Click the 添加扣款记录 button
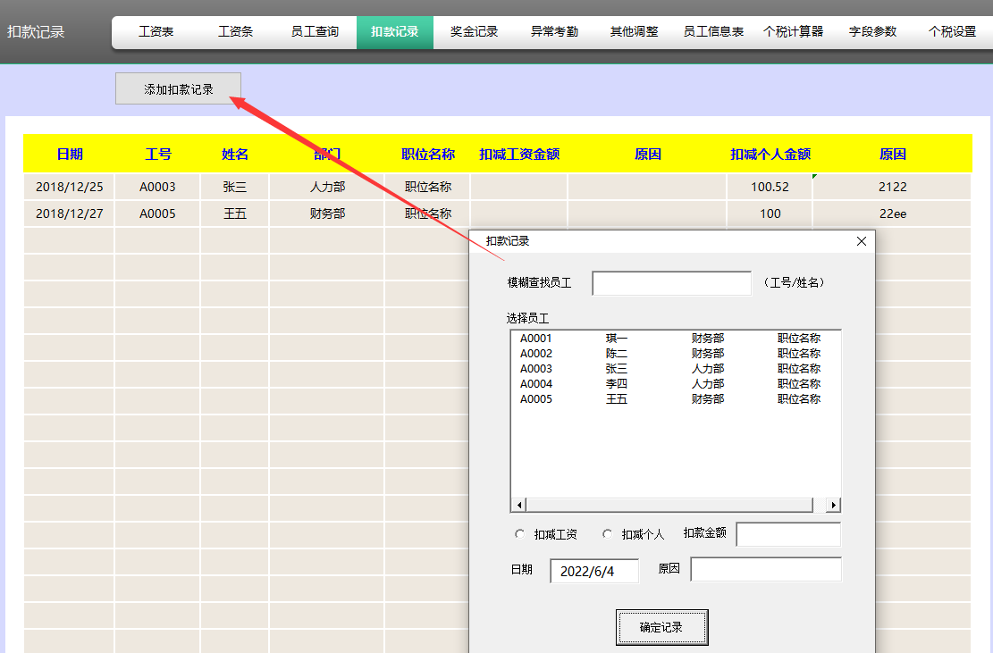 coord(177,88)
